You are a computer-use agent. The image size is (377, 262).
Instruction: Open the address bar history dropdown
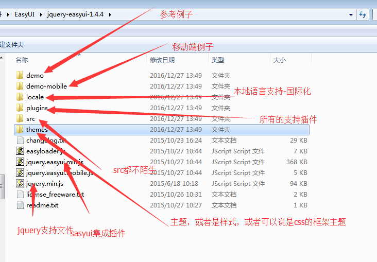pyautogui.click(x=351, y=14)
